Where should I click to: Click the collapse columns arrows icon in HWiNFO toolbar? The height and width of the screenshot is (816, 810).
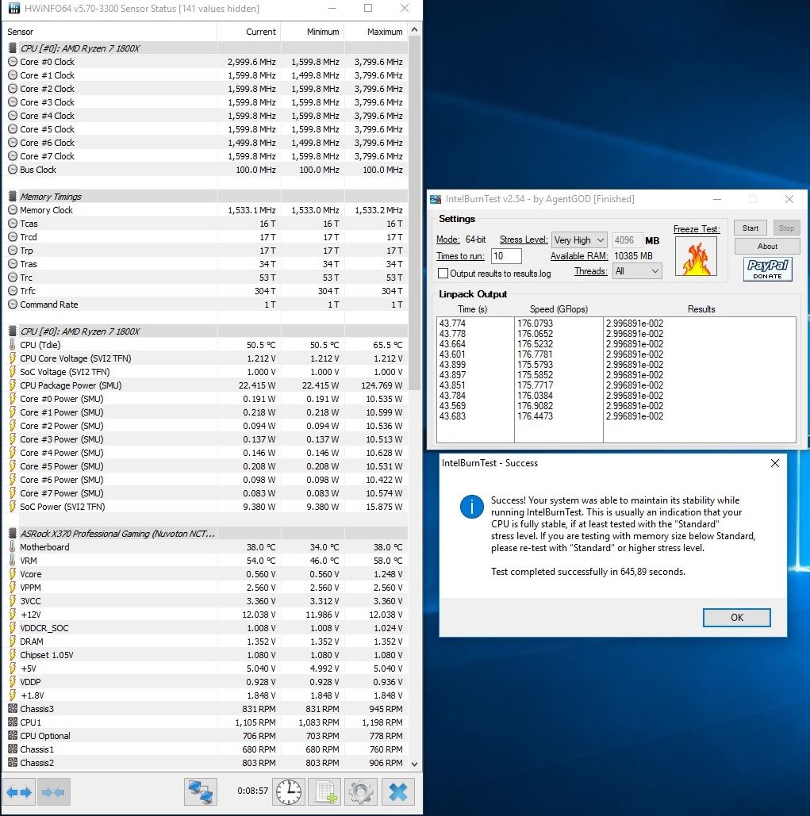[54, 792]
